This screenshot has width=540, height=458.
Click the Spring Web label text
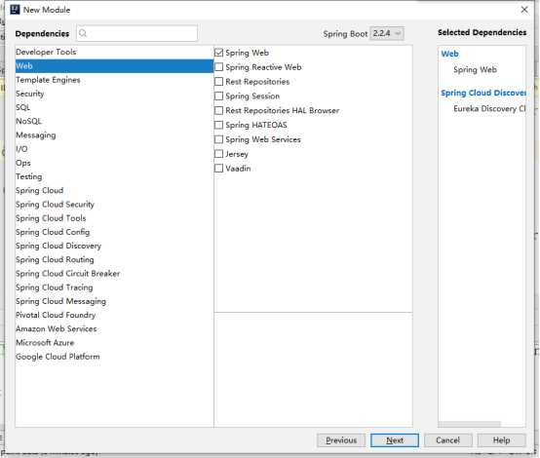[x=247, y=53]
